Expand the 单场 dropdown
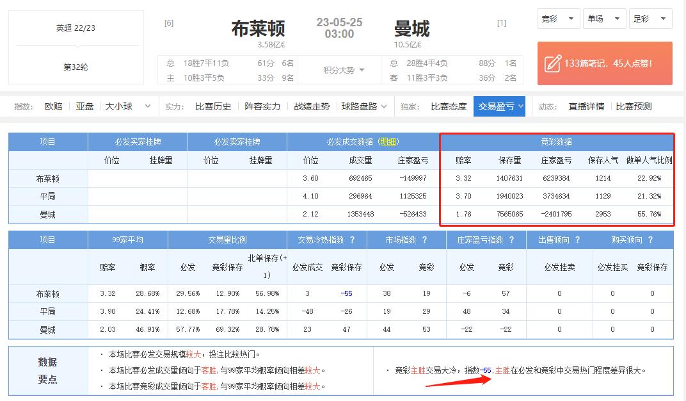 [x=604, y=19]
